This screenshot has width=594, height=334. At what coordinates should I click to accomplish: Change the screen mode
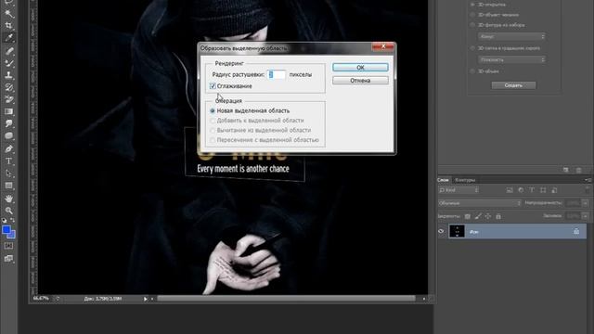(x=8, y=259)
